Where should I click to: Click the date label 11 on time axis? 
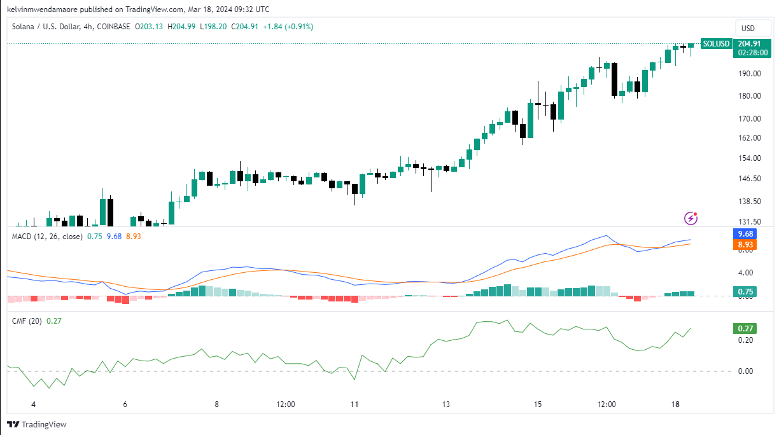[x=354, y=404]
